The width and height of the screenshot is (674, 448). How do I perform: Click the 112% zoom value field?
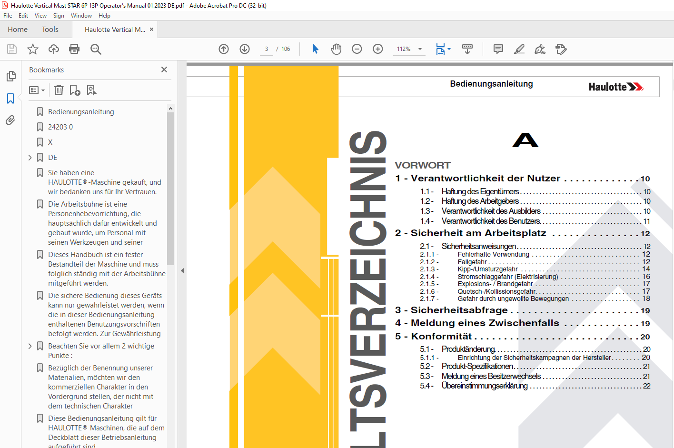pos(404,49)
